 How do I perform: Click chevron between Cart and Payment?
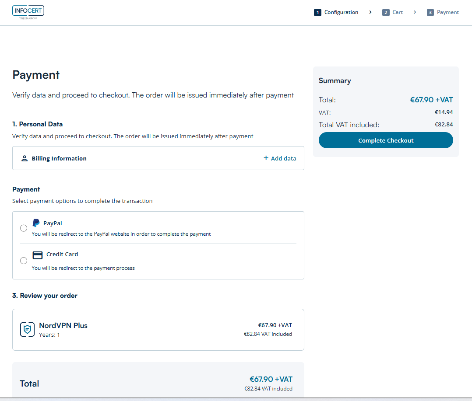[x=415, y=12]
